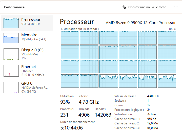Image resolution: width=182 pixels, height=132 pixels.
Task: Click the first logical processor graph
Action: (70, 38)
